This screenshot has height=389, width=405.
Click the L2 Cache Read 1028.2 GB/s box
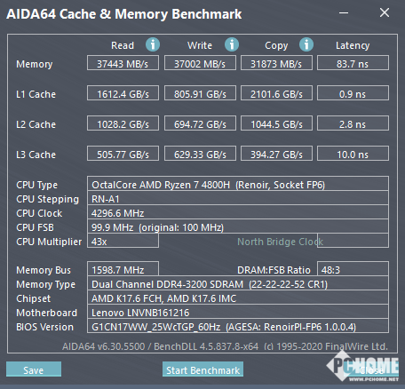[x=123, y=123]
